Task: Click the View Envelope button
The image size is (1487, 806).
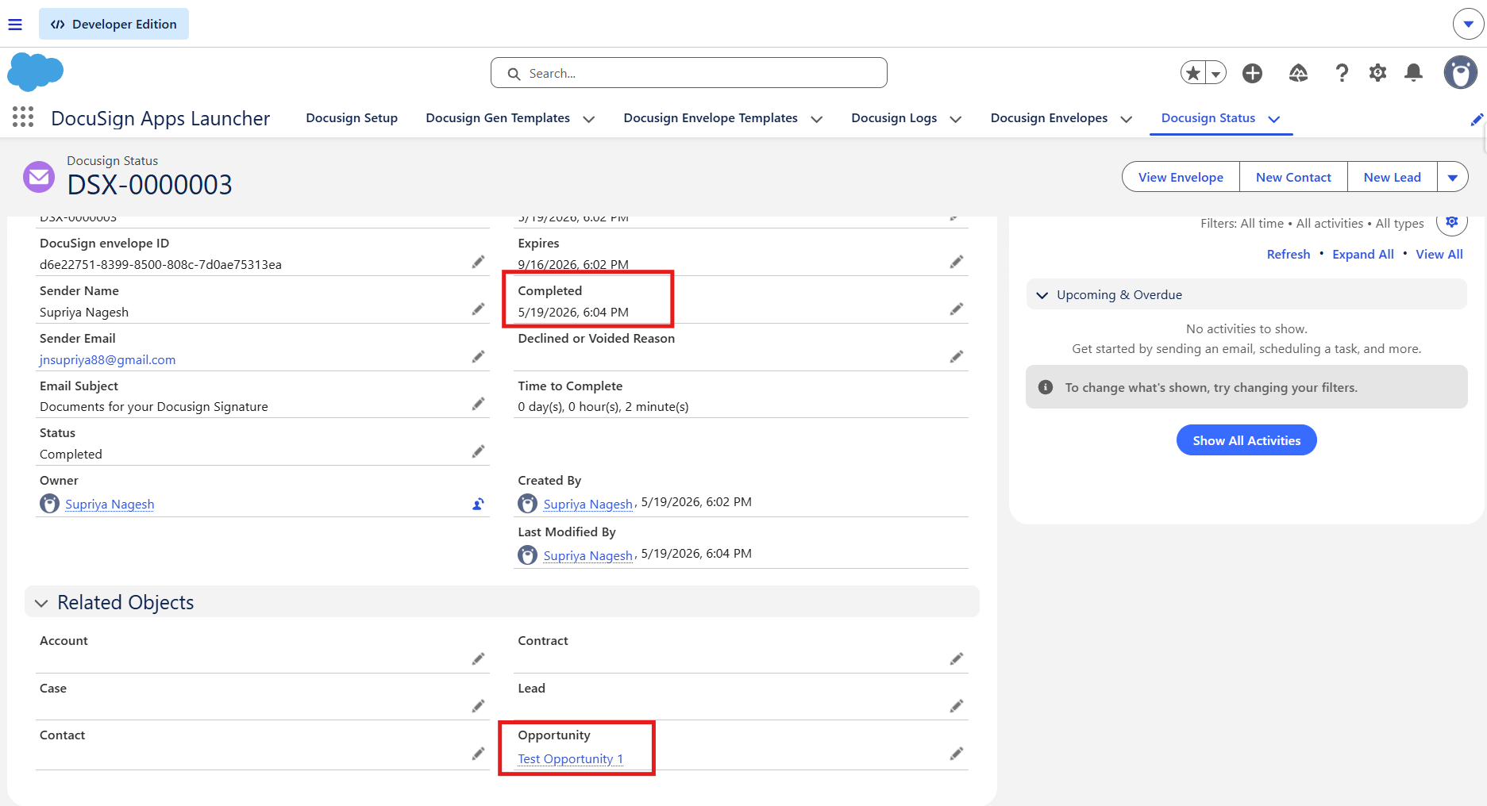Action: point(1181,177)
